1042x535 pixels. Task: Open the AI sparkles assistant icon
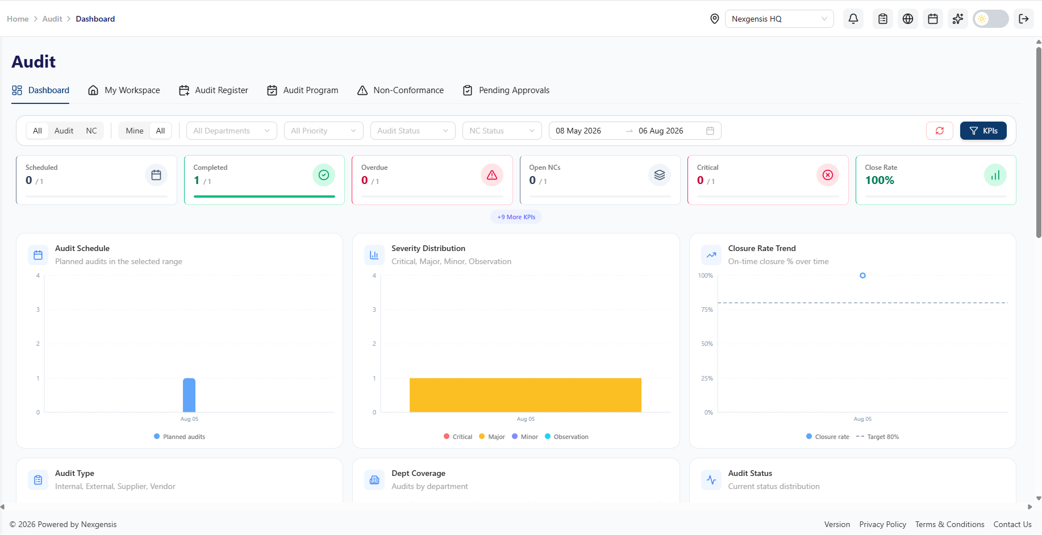coord(958,19)
